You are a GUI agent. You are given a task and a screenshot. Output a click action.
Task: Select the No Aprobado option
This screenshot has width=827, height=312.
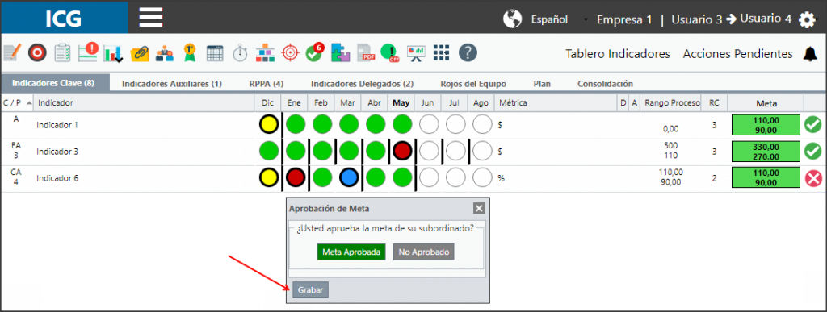423,252
